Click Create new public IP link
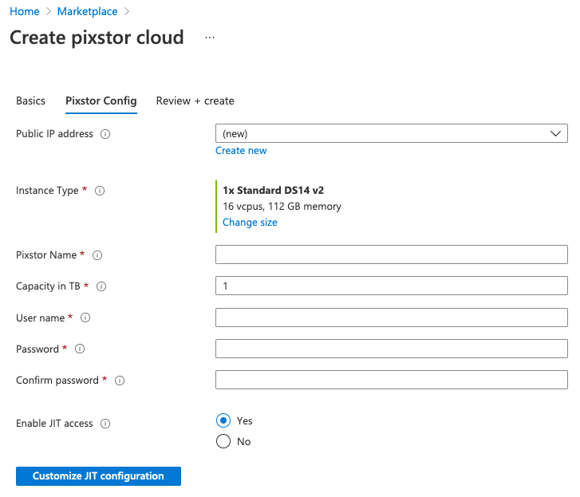 [x=241, y=151]
